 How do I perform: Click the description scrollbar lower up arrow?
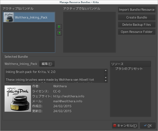pos(106,78)
